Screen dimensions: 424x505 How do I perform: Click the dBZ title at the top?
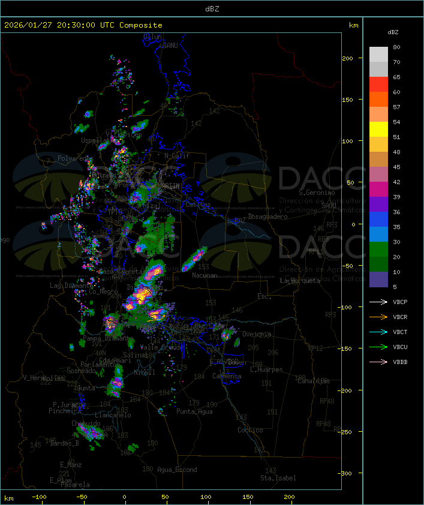click(212, 9)
